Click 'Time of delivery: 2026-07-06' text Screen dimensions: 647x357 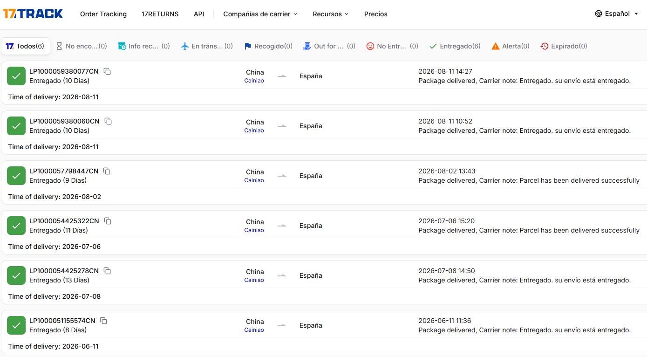click(x=54, y=247)
